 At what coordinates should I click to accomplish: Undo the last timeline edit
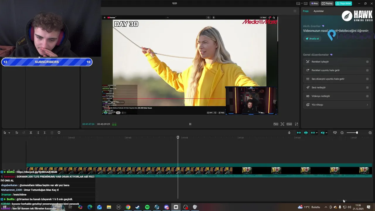(x=17, y=133)
